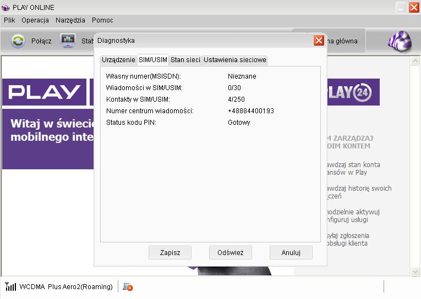The image size is (421, 299).
Task: Open the Pomoc menu
Action: (x=102, y=20)
